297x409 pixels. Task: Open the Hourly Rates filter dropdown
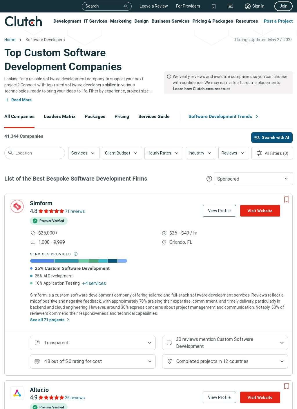[164, 153]
